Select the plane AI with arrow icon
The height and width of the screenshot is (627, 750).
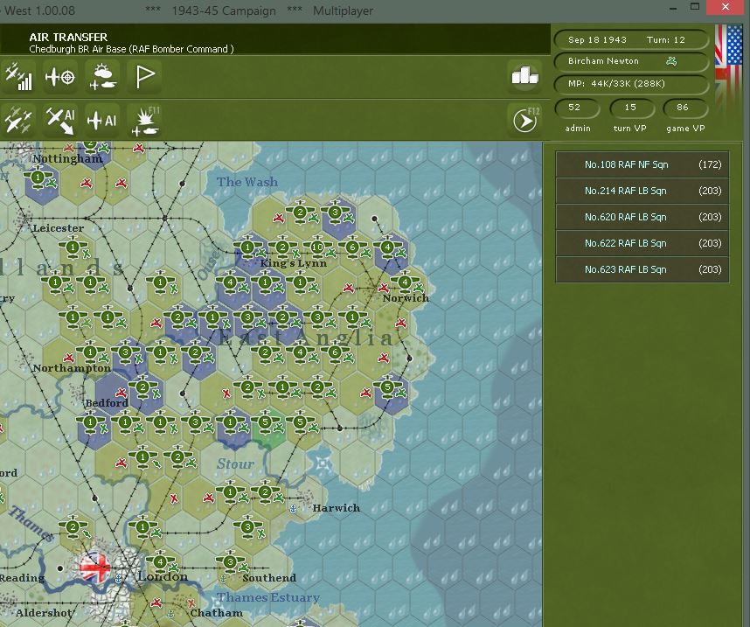[60, 120]
